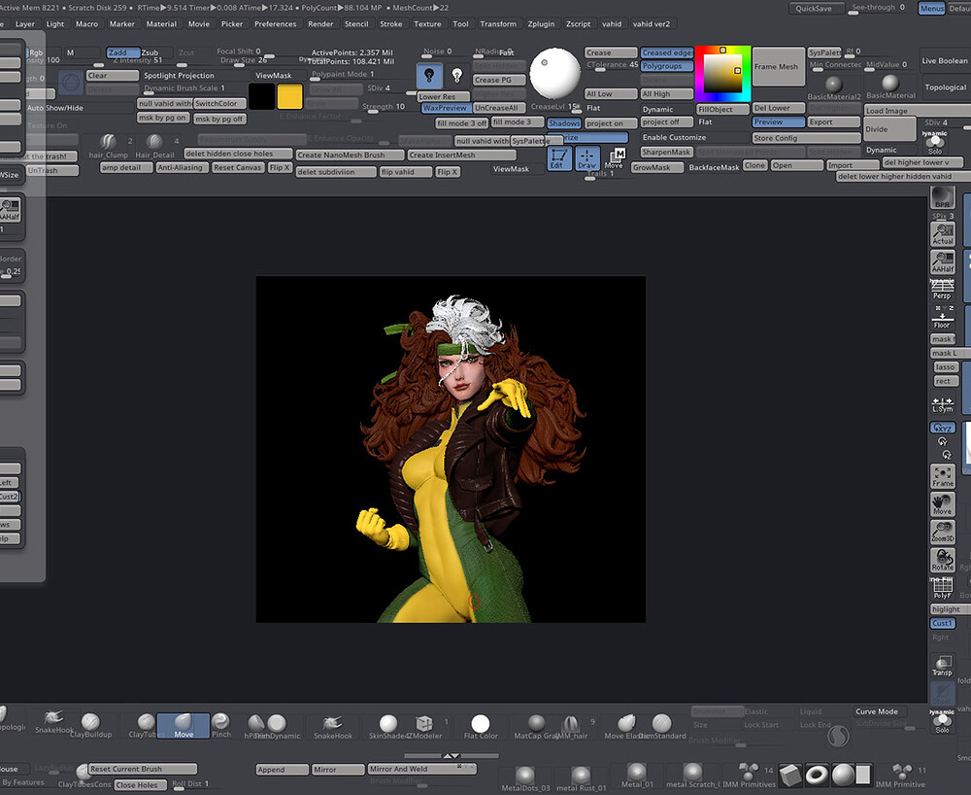Toggle WaxPreview

click(445, 108)
